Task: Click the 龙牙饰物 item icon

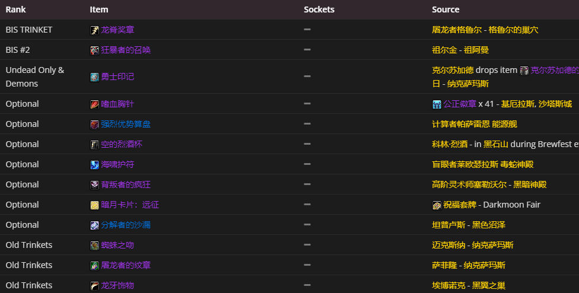Action: (94, 286)
